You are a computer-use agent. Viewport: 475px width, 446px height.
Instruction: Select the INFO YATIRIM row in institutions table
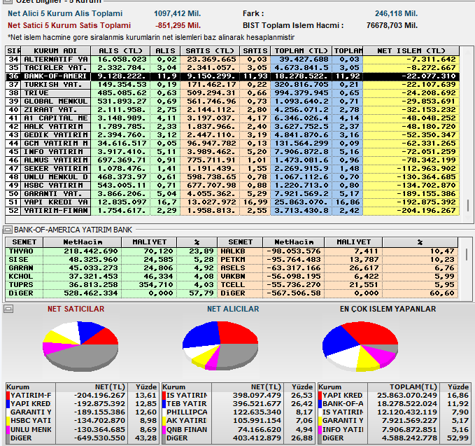click(232, 152)
